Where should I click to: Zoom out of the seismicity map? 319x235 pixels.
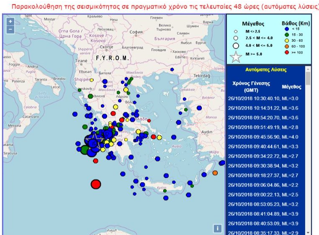(10, 29)
